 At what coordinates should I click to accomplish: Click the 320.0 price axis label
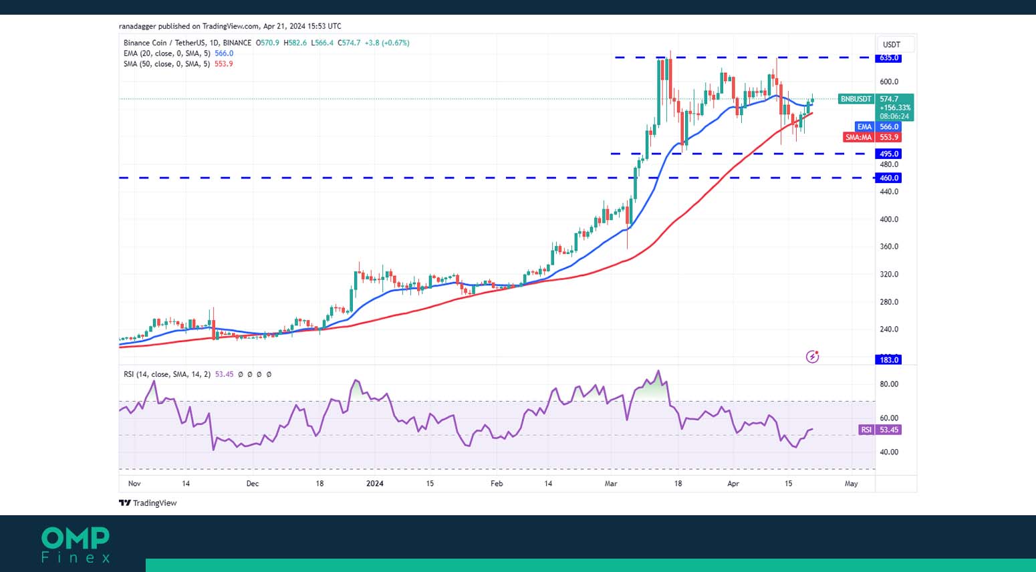889,274
